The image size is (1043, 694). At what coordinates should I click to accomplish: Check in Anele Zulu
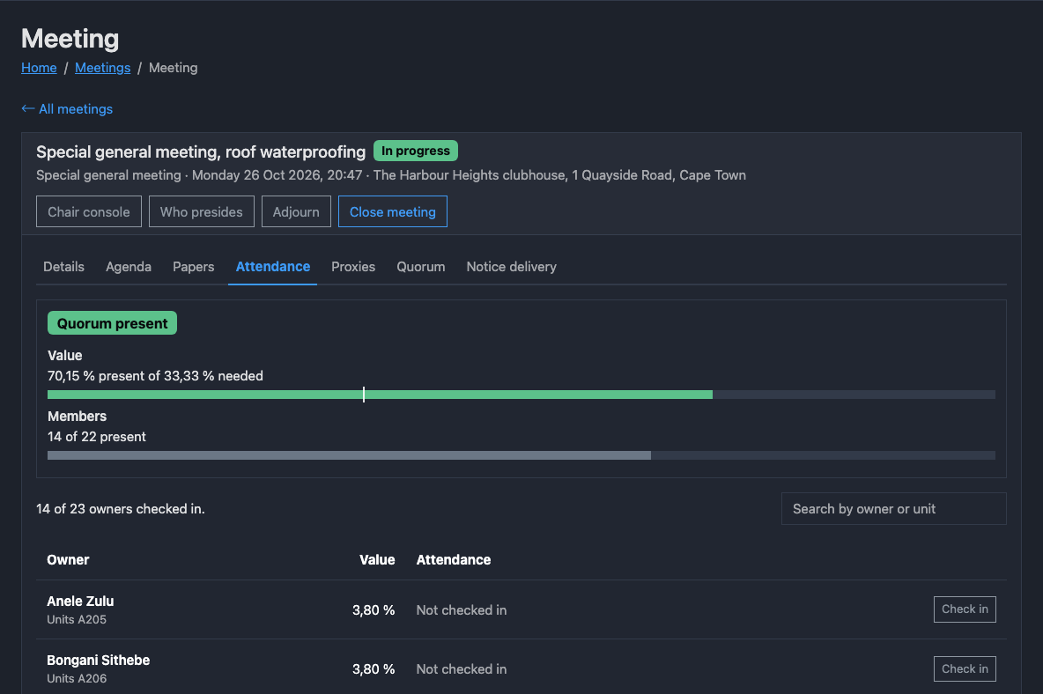[x=965, y=609]
